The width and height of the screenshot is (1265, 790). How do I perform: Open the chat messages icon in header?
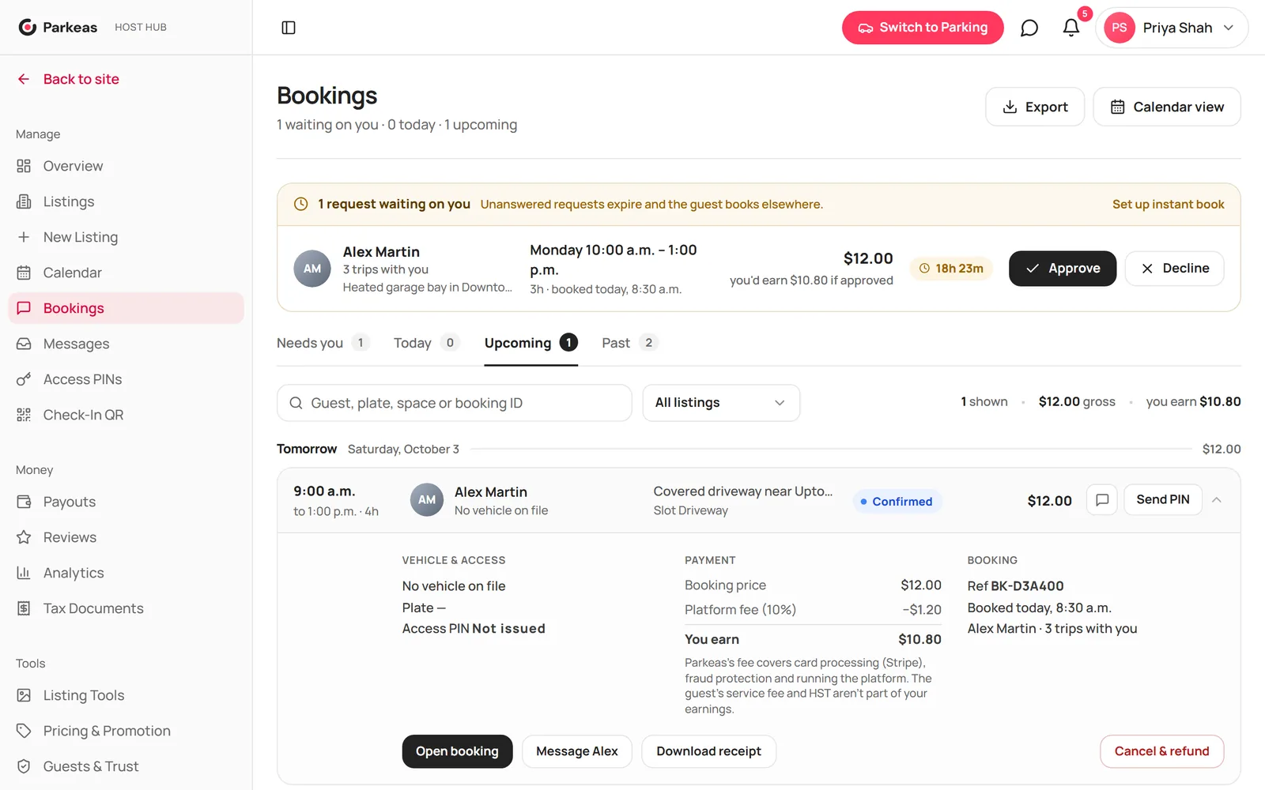(x=1029, y=28)
